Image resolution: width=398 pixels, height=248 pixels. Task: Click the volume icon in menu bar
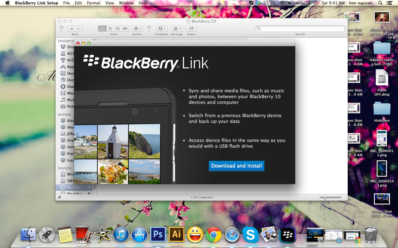pyautogui.click(x=290, y=3)
